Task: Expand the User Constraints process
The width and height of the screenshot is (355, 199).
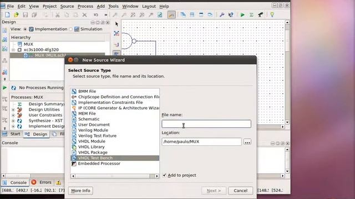Action: coord(13,116)
